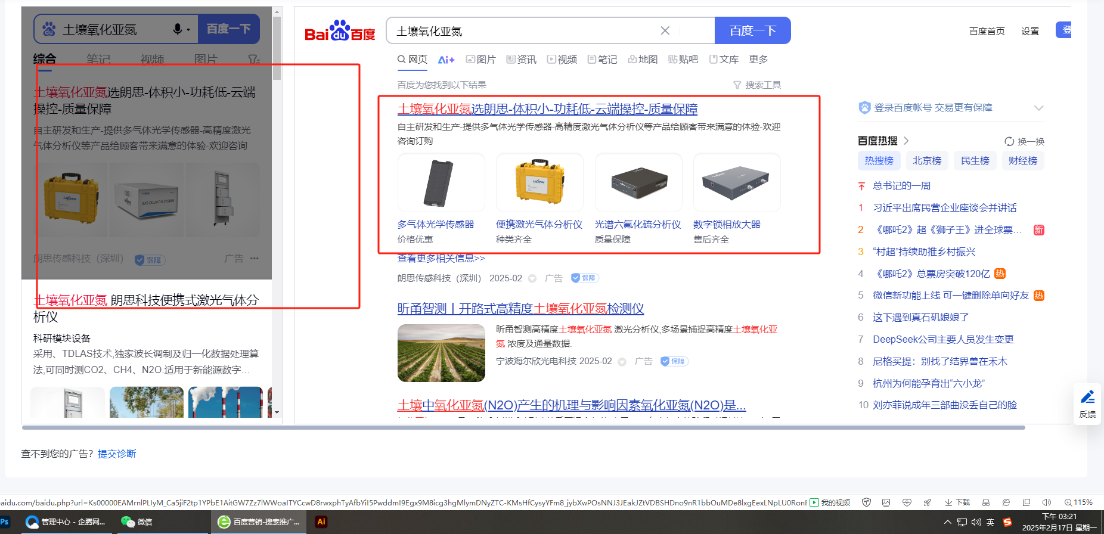Click the heartbeat health icon in status bar

tap(907, 502)
